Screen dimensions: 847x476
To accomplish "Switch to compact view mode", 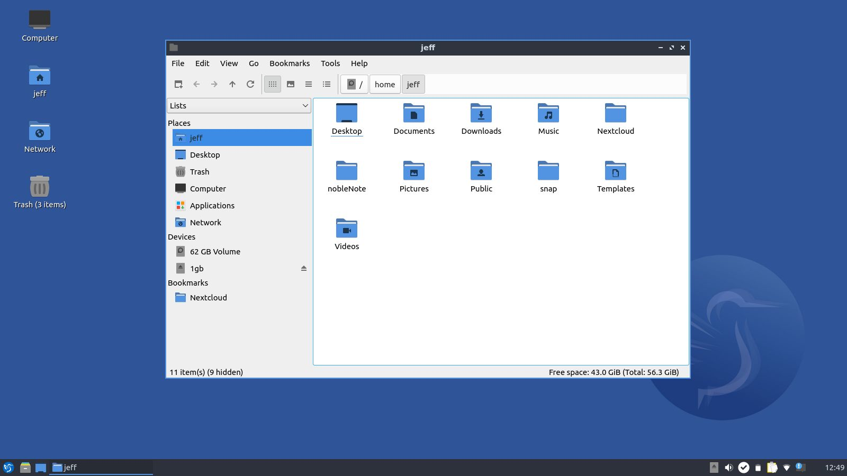I will coord(309,84).
